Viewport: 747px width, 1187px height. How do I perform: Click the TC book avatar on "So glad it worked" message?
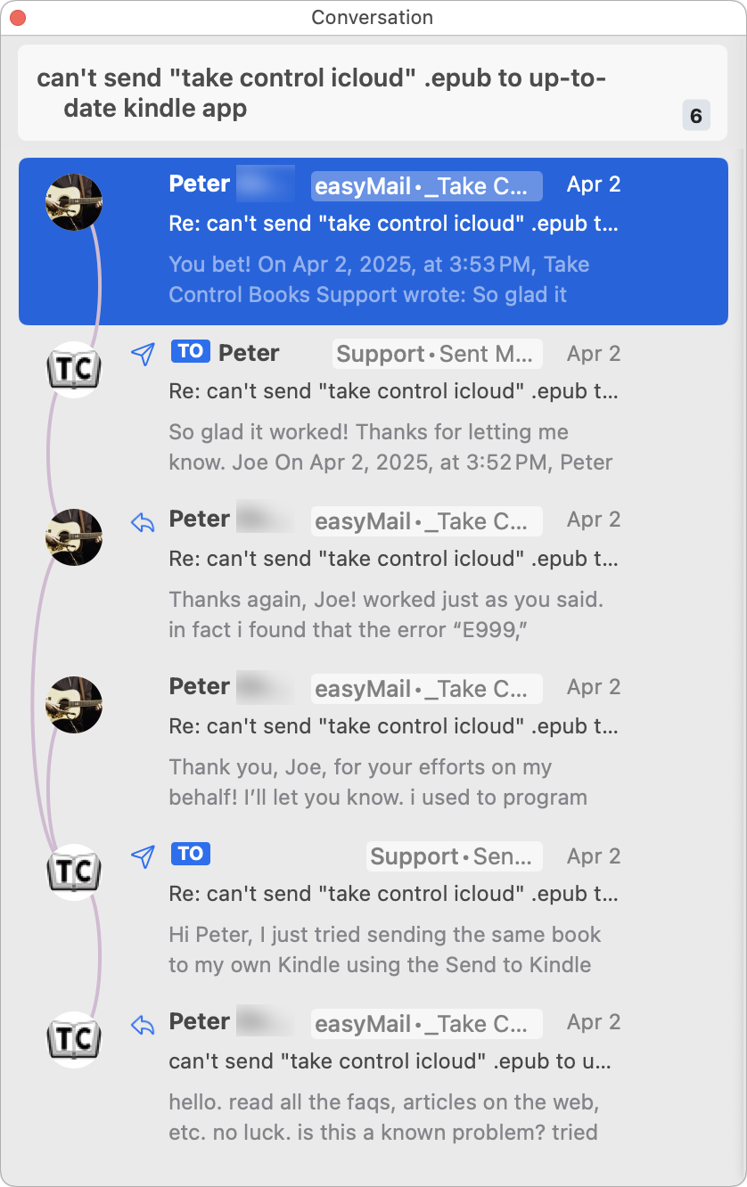[74, 370]
